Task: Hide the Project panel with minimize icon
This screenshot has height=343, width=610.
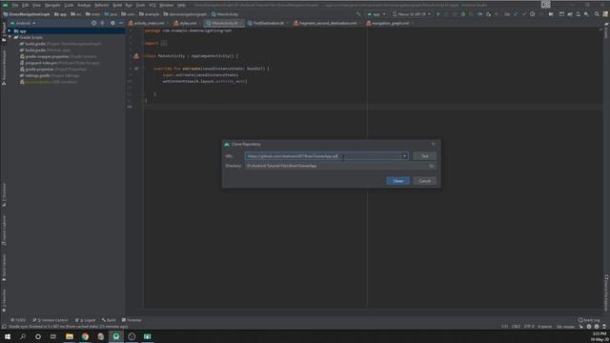Action: pyautogui.click(x=121, y=23)
